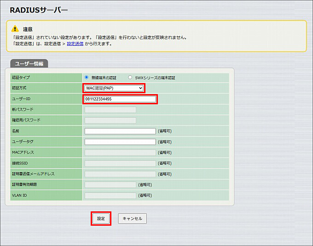The width and height of the screenshot is (313, 246).
Task: Click the 認証方式 row label
Action: pyautogui.click(x=19, y=88)
